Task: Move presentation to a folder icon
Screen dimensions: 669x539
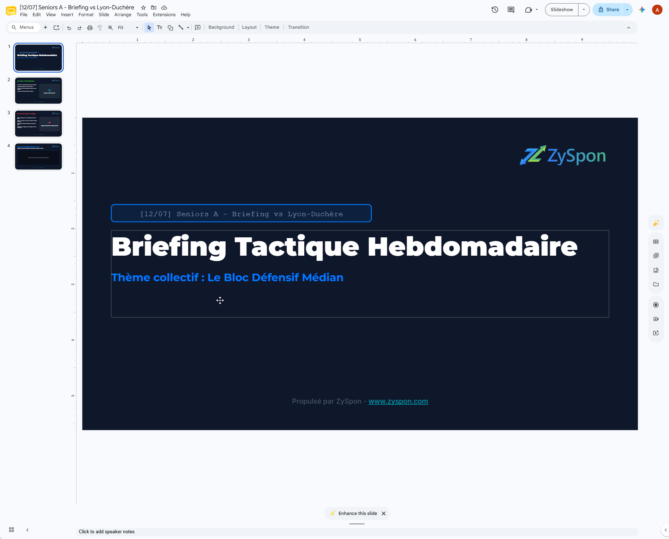Action: pyautogui.click(x=154, y=8)
